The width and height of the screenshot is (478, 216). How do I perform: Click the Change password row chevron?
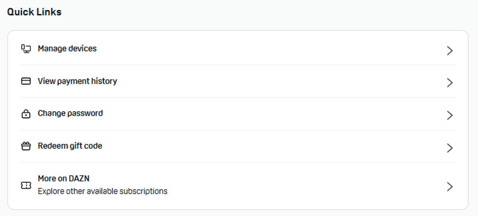(x=450, y=116)
